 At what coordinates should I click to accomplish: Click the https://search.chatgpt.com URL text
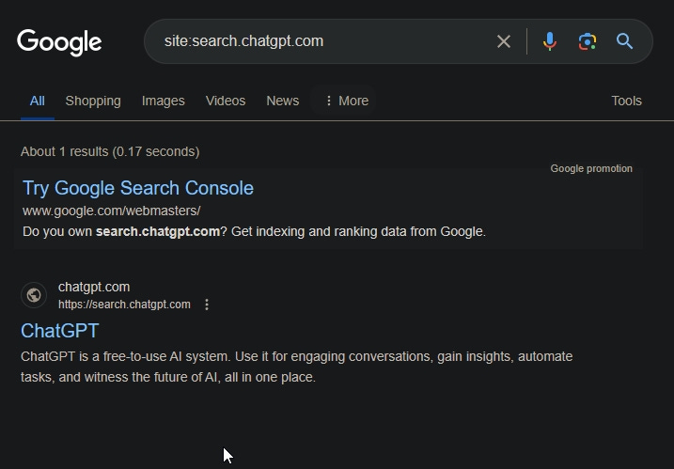pyautogui.click(x=124, y=305)
